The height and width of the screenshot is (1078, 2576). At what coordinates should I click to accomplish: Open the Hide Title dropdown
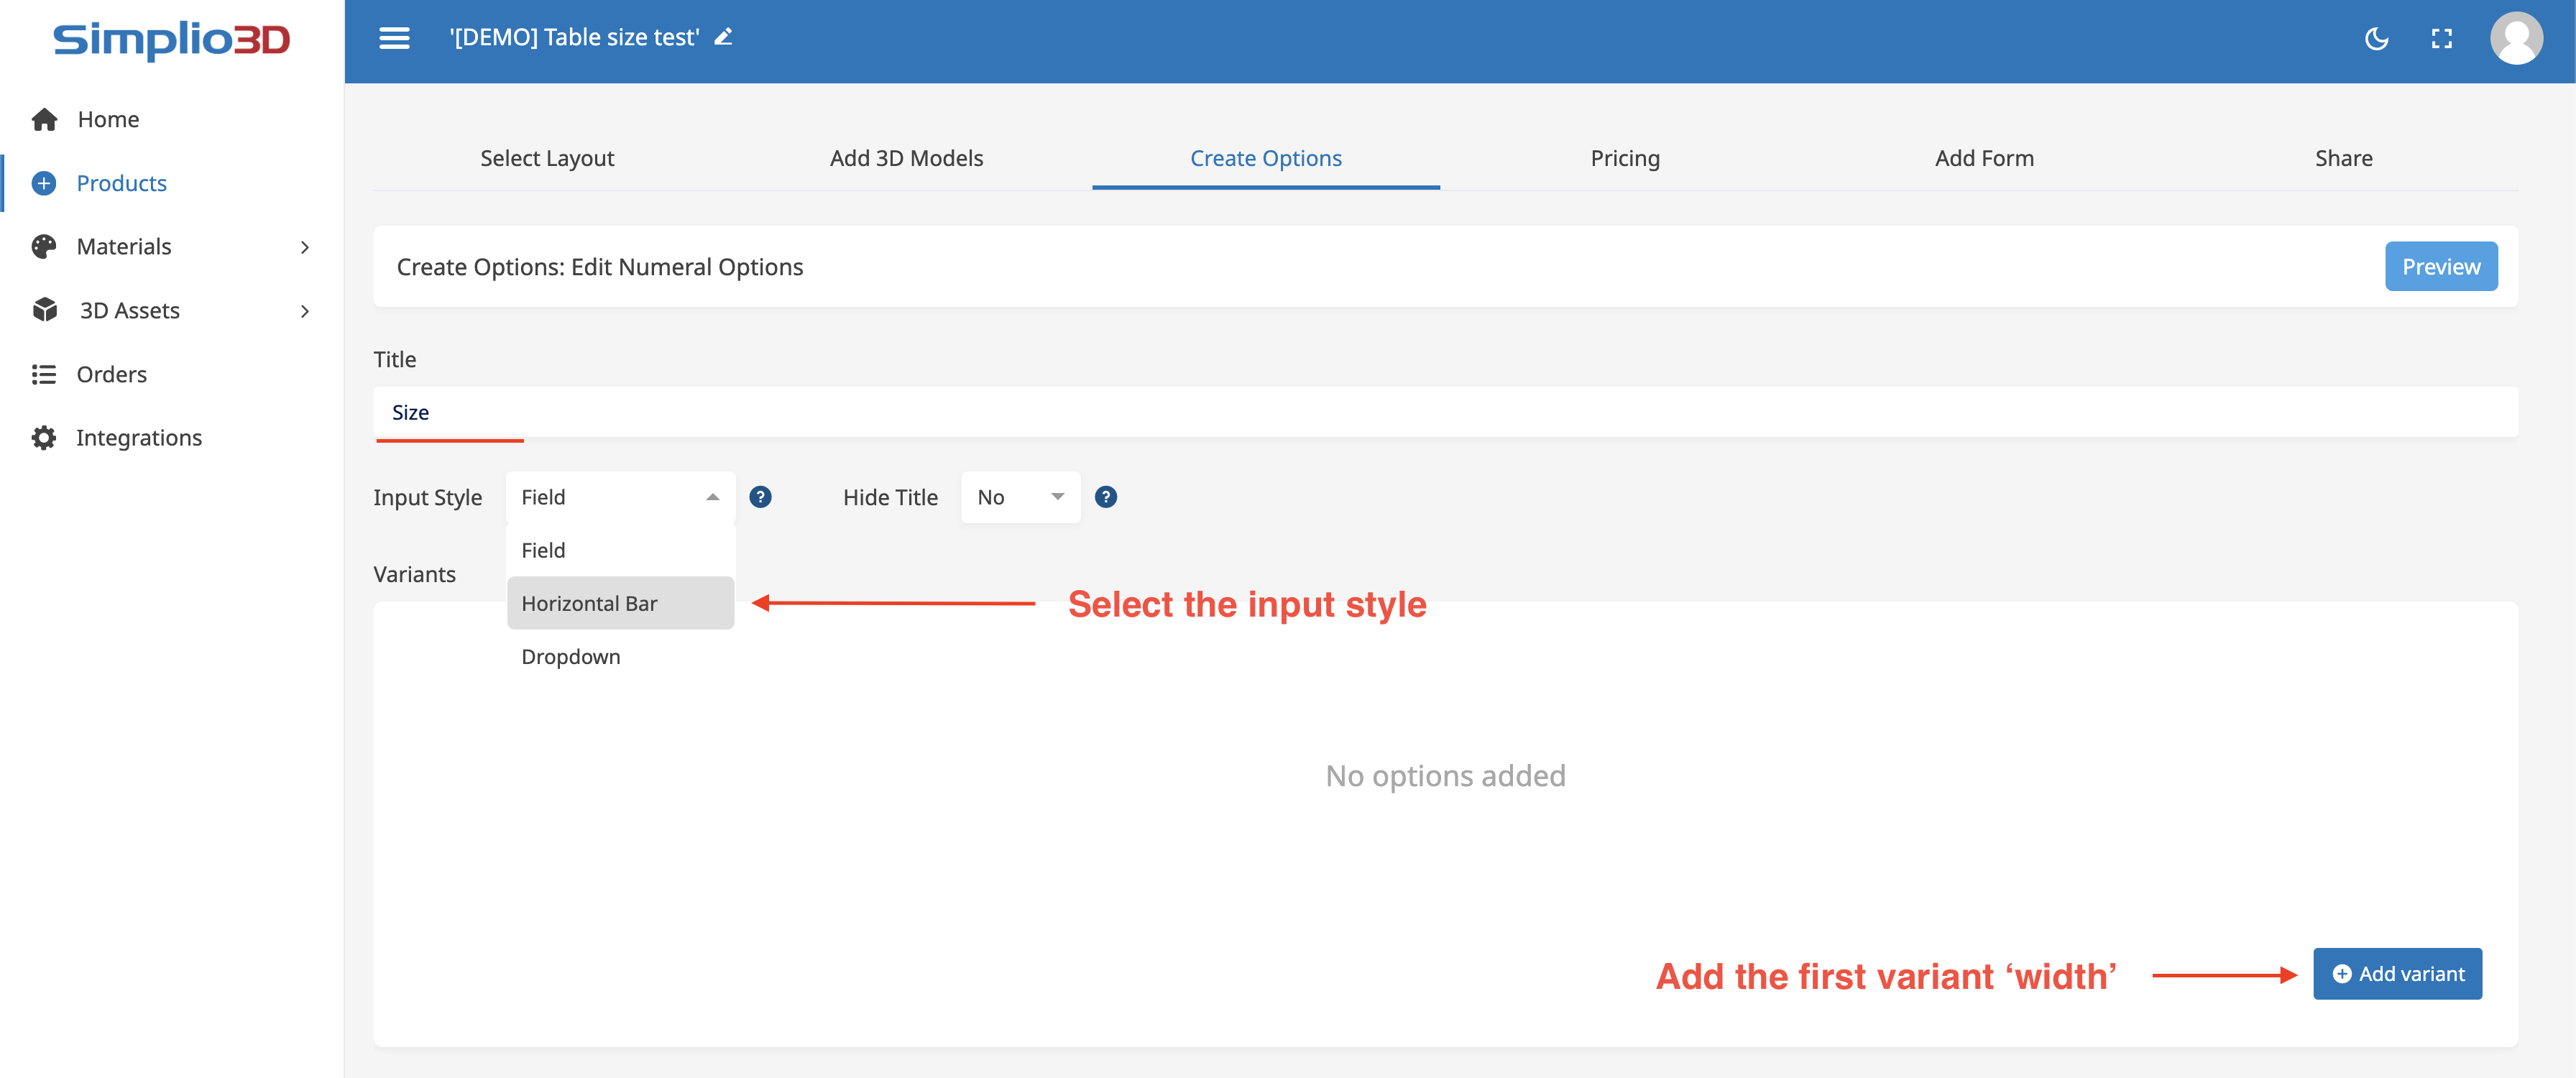[1020, 497]
